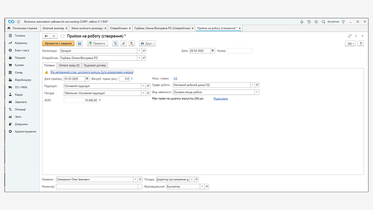Open the Друк dropdown button
Viewport: 373px width, 210px height.
click(x=147, y=43)
